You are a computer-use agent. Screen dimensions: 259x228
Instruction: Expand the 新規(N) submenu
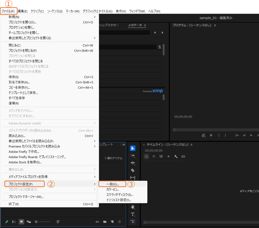(51, 17)
